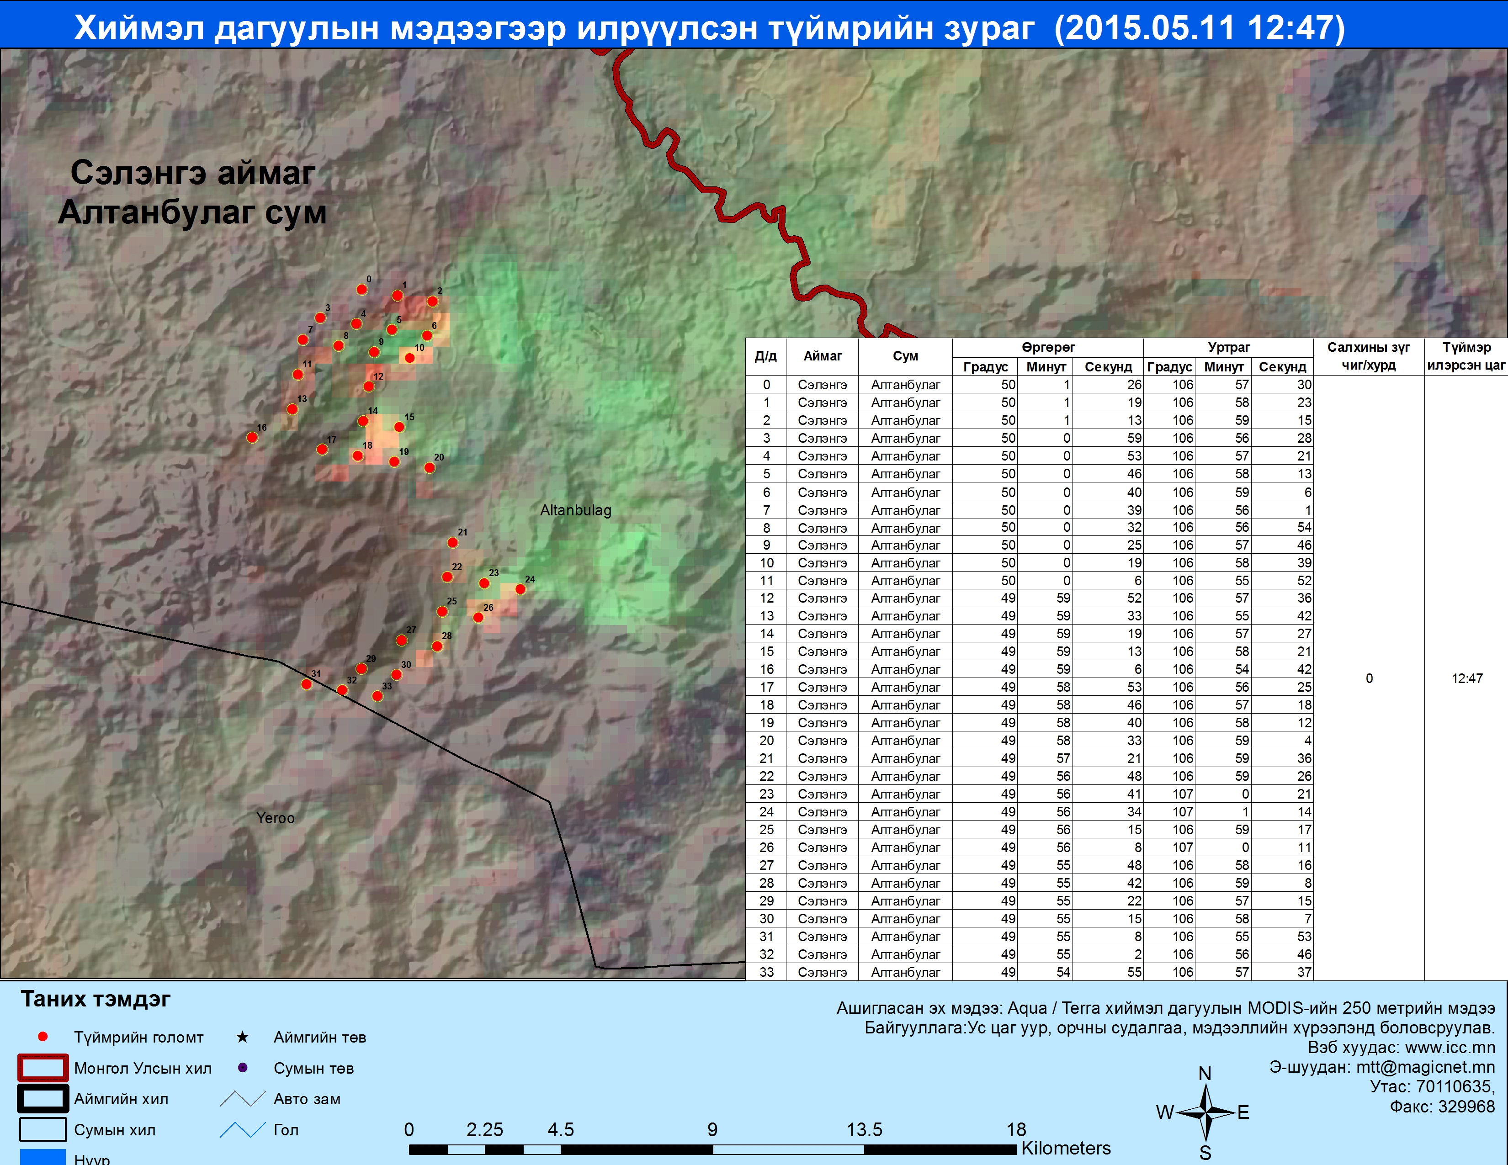Click fire hotspot marker number 0

point(362,289)
